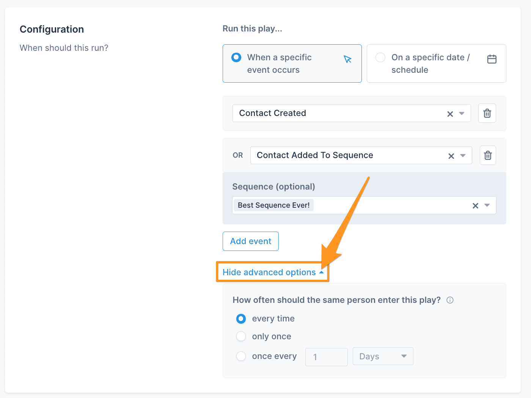Click the cursor icon on event option
Screen dimensions: 531x398
(347, 59)
